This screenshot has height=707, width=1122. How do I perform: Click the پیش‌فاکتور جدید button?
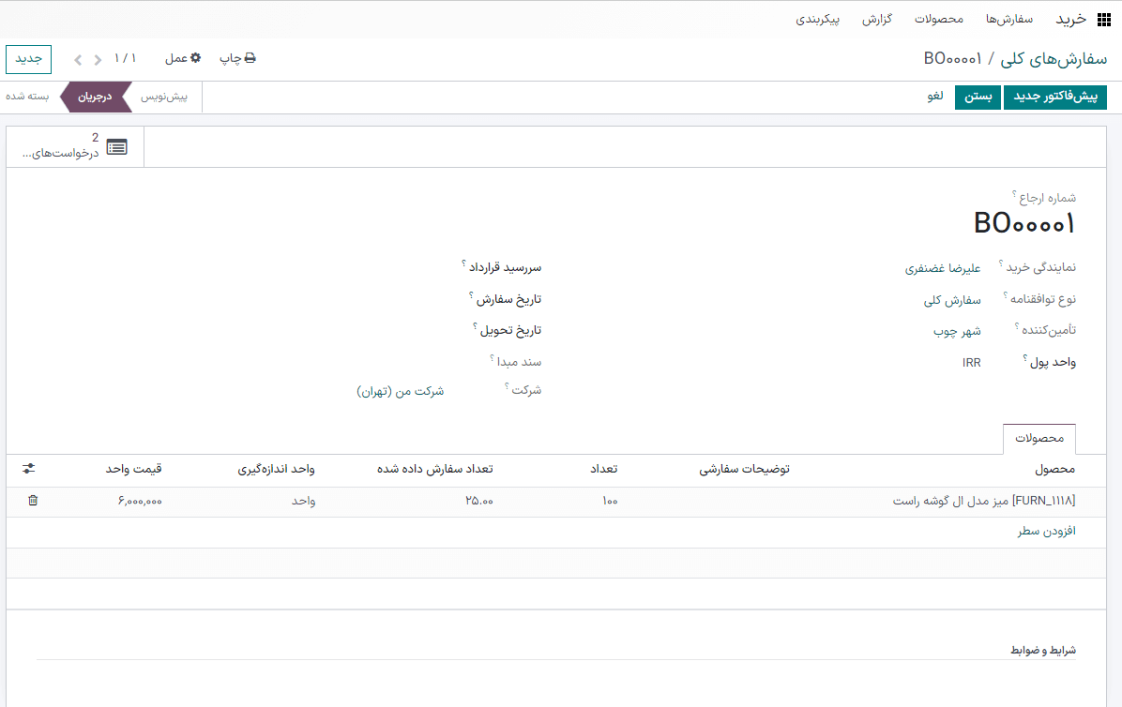point(1055,97)
